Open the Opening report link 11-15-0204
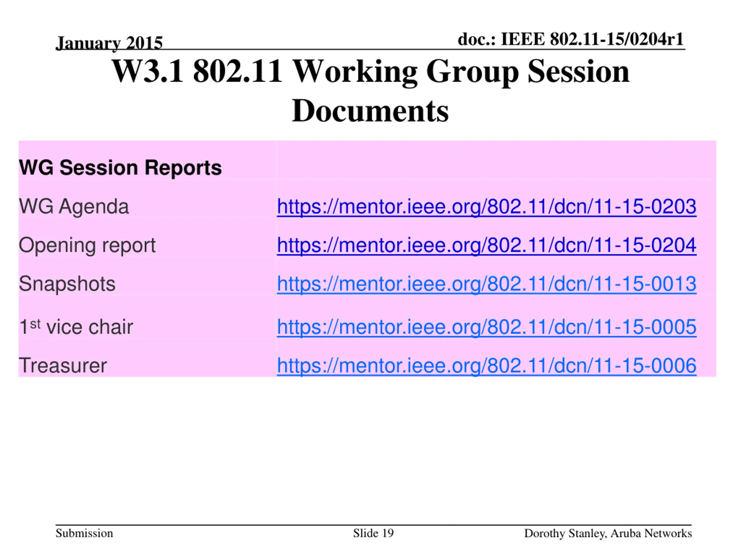741x556 pixels. coord(486,245)
